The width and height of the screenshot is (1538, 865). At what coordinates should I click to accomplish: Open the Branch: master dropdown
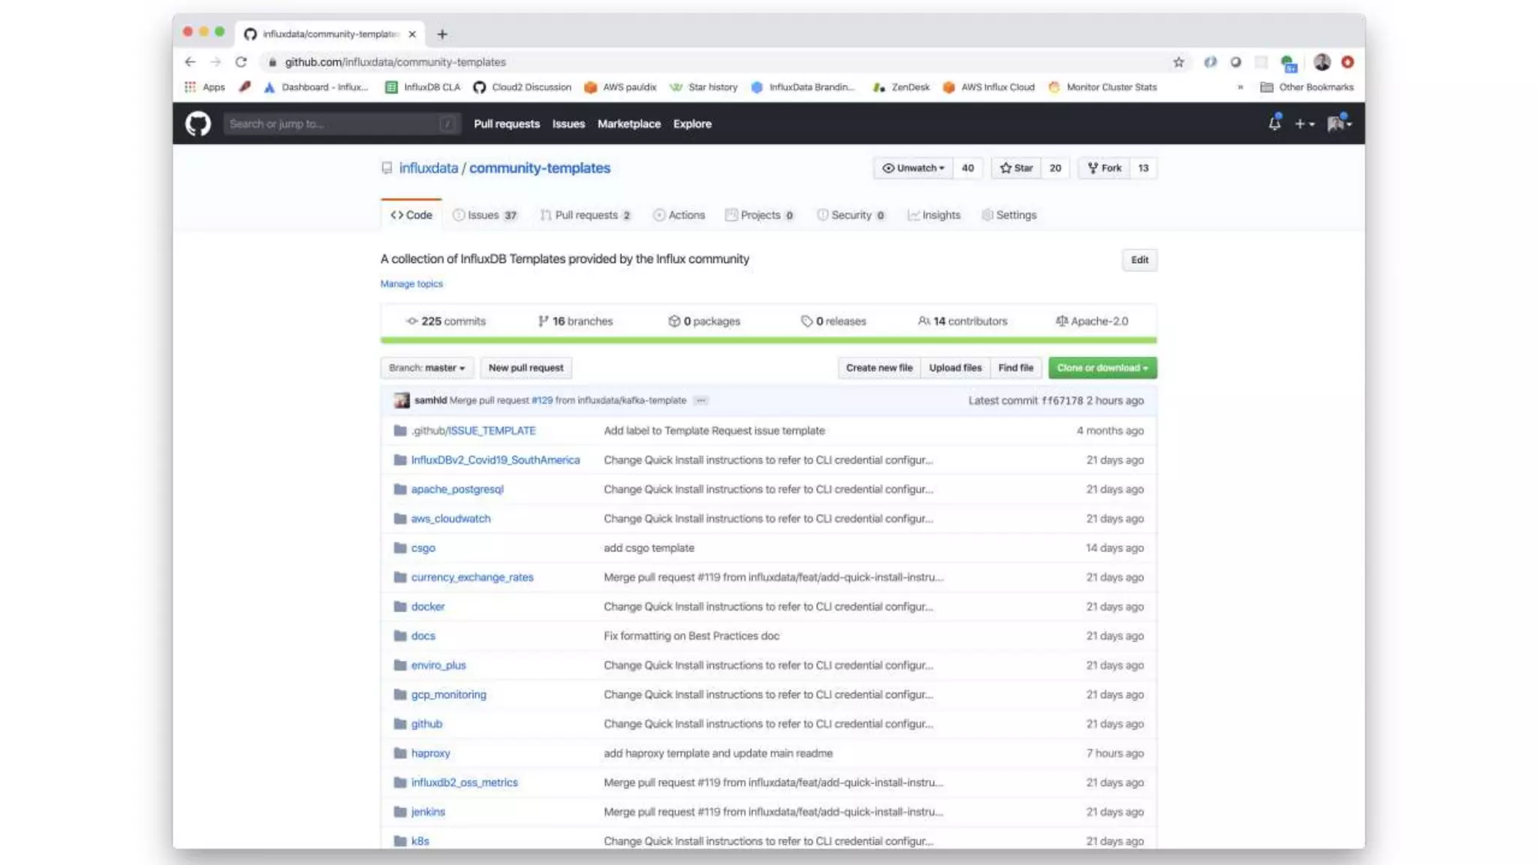427,368
